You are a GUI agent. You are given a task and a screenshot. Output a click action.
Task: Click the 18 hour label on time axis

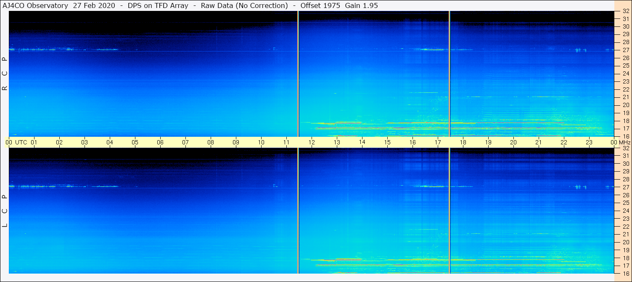(x=463, y=142)
